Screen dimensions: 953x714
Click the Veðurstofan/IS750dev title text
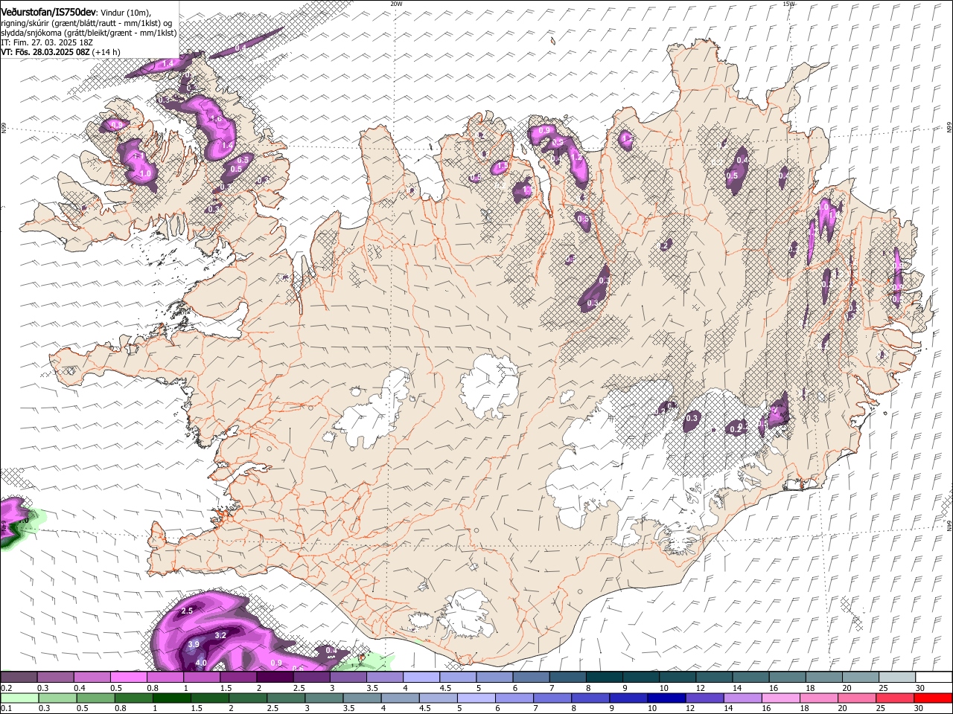click(x=49, y=12)
